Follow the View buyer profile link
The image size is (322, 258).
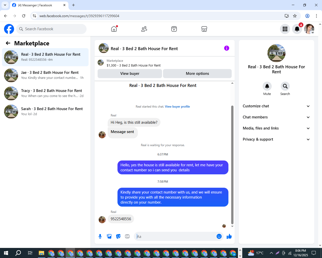coord(177,107)
